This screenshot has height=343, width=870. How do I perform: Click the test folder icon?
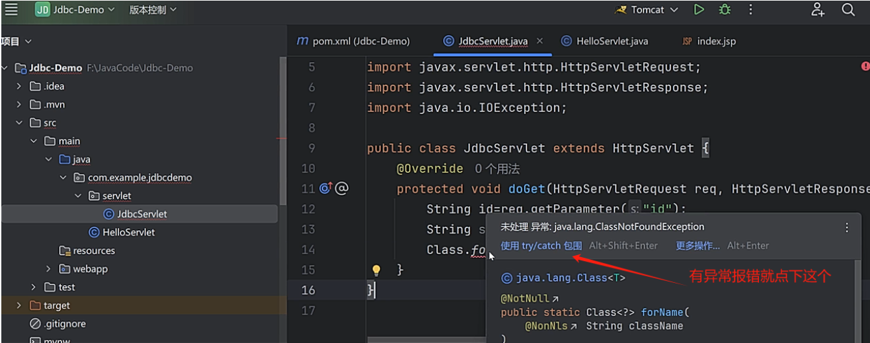coord(50,287)
